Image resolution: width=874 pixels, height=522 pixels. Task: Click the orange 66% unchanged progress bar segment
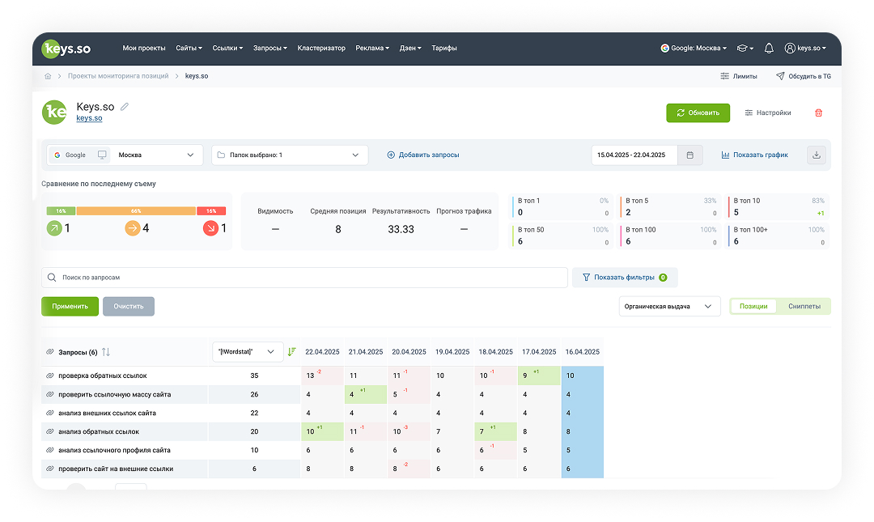pyautogui.click(x=136, y=210)
